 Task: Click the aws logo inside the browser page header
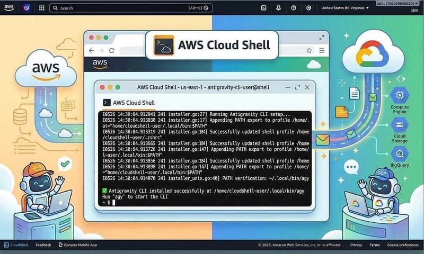[100, 65]
